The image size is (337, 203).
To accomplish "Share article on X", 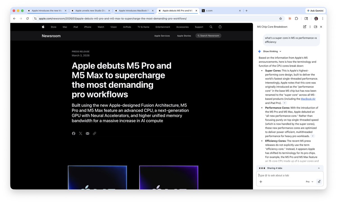I will (x=81, y=133).
